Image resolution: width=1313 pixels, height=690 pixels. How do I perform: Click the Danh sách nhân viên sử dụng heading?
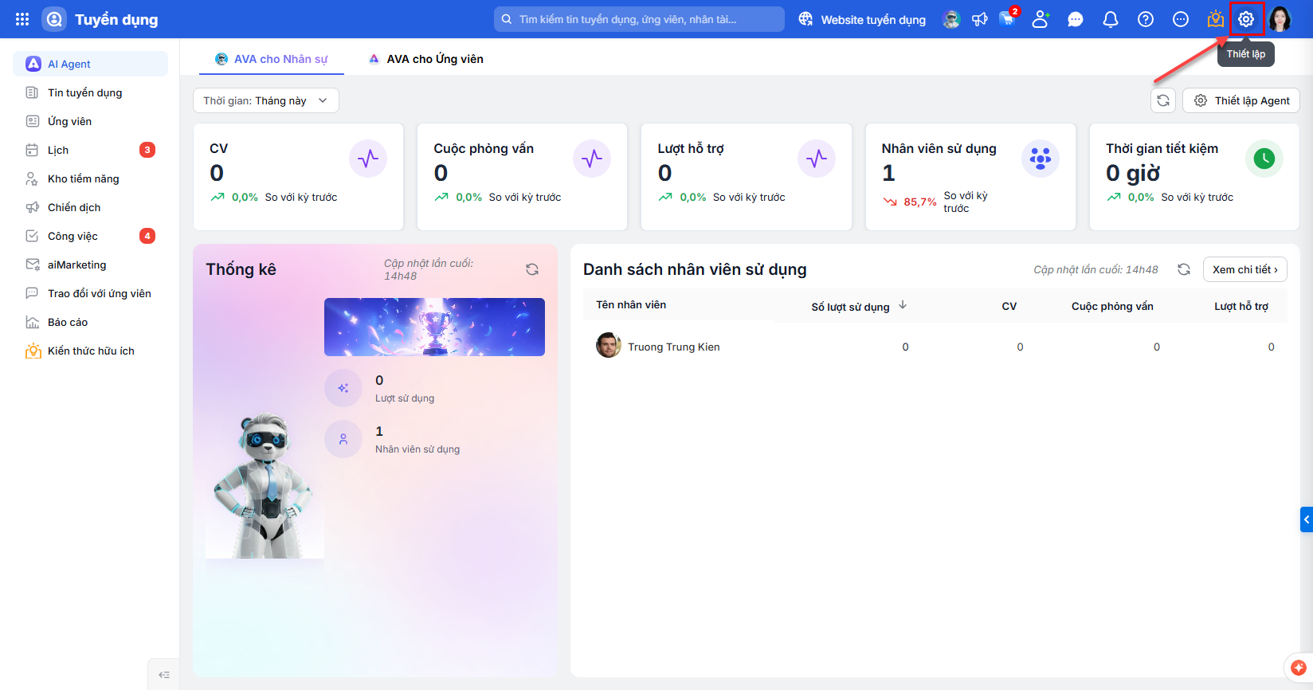695,269
